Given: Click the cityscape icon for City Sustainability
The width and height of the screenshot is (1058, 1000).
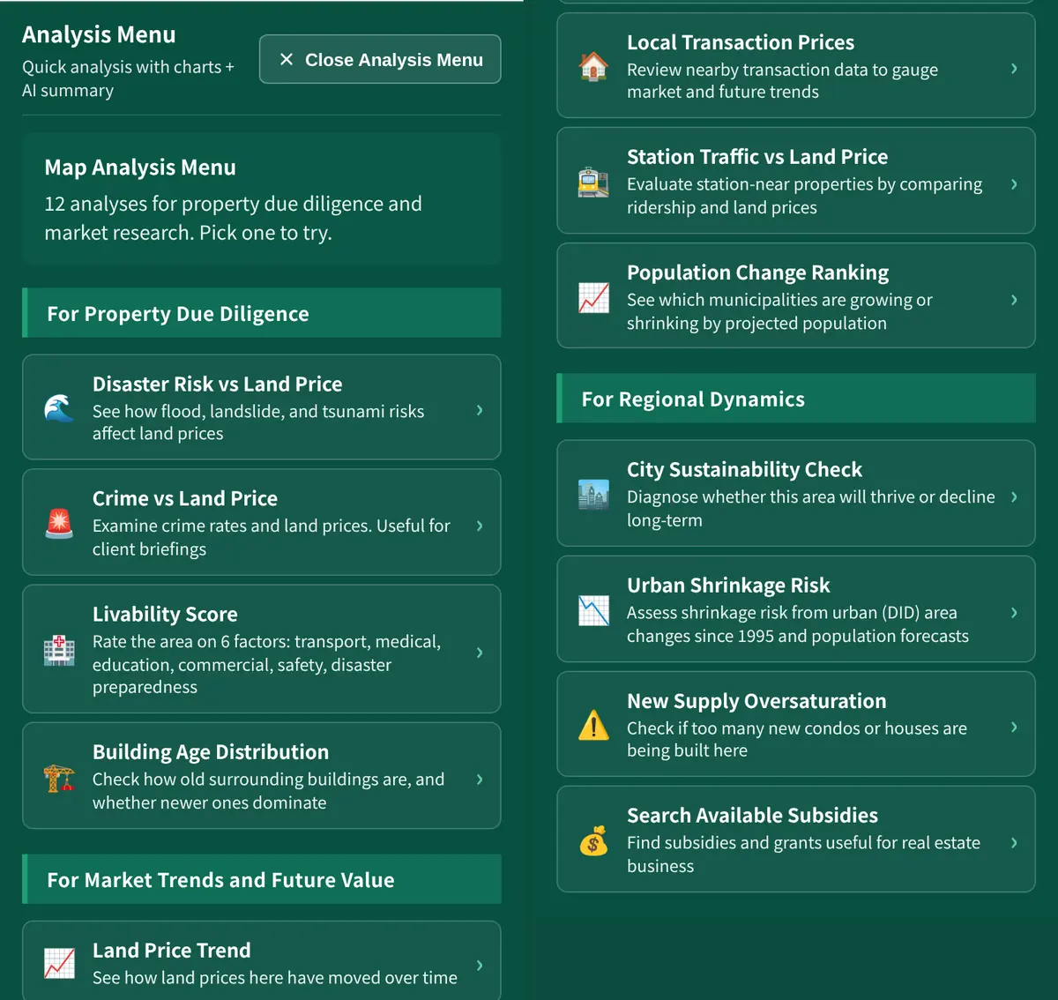Looking at the screenshot, I should coord(593,495).
